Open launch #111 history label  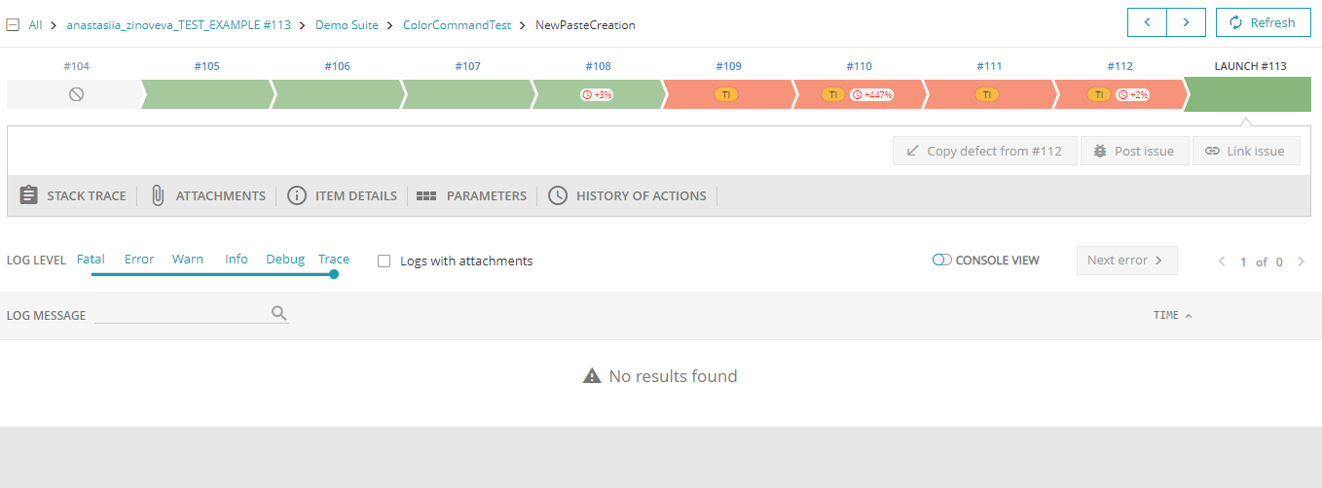(989, 66)
